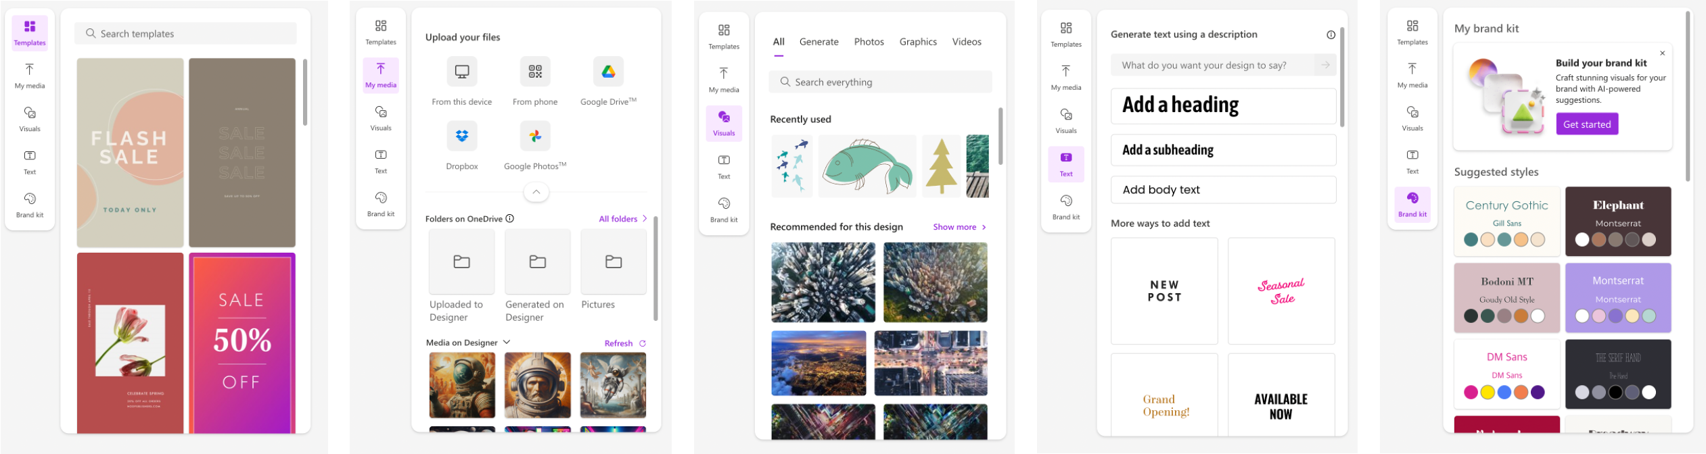
Task: Open Visuals beside the Search templates panel
Action: 30,119
